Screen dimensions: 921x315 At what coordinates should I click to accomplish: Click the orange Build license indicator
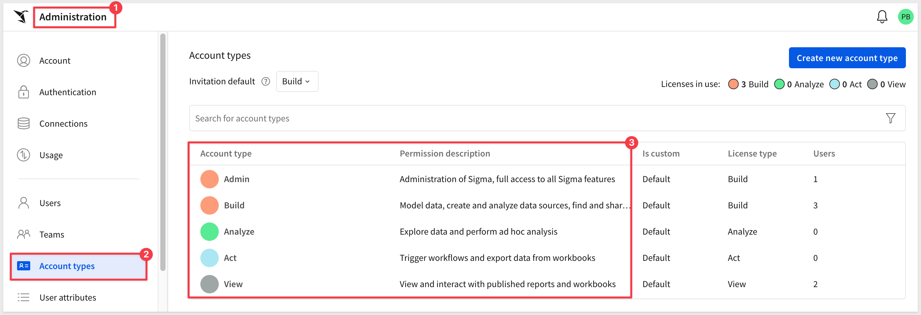[733, 84]
